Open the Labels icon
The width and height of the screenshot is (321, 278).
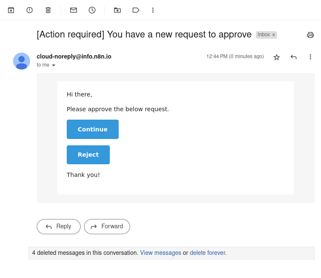[136, 10]
